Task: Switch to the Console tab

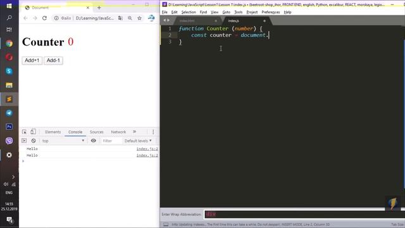Action: pos(75,132)
